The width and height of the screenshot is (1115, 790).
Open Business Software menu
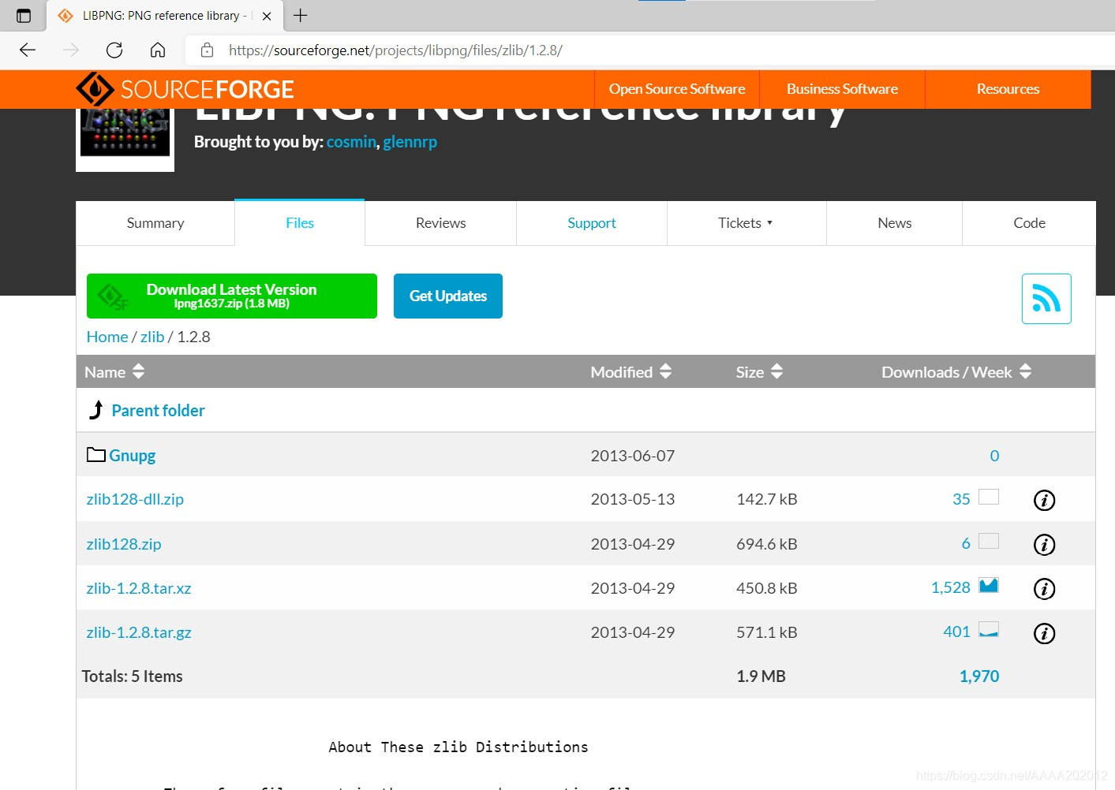click(842, 89)
